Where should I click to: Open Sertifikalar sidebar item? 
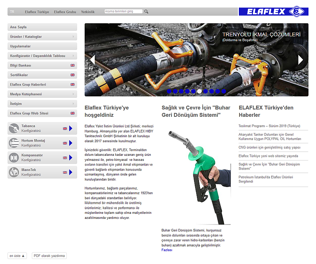[42, 75]
